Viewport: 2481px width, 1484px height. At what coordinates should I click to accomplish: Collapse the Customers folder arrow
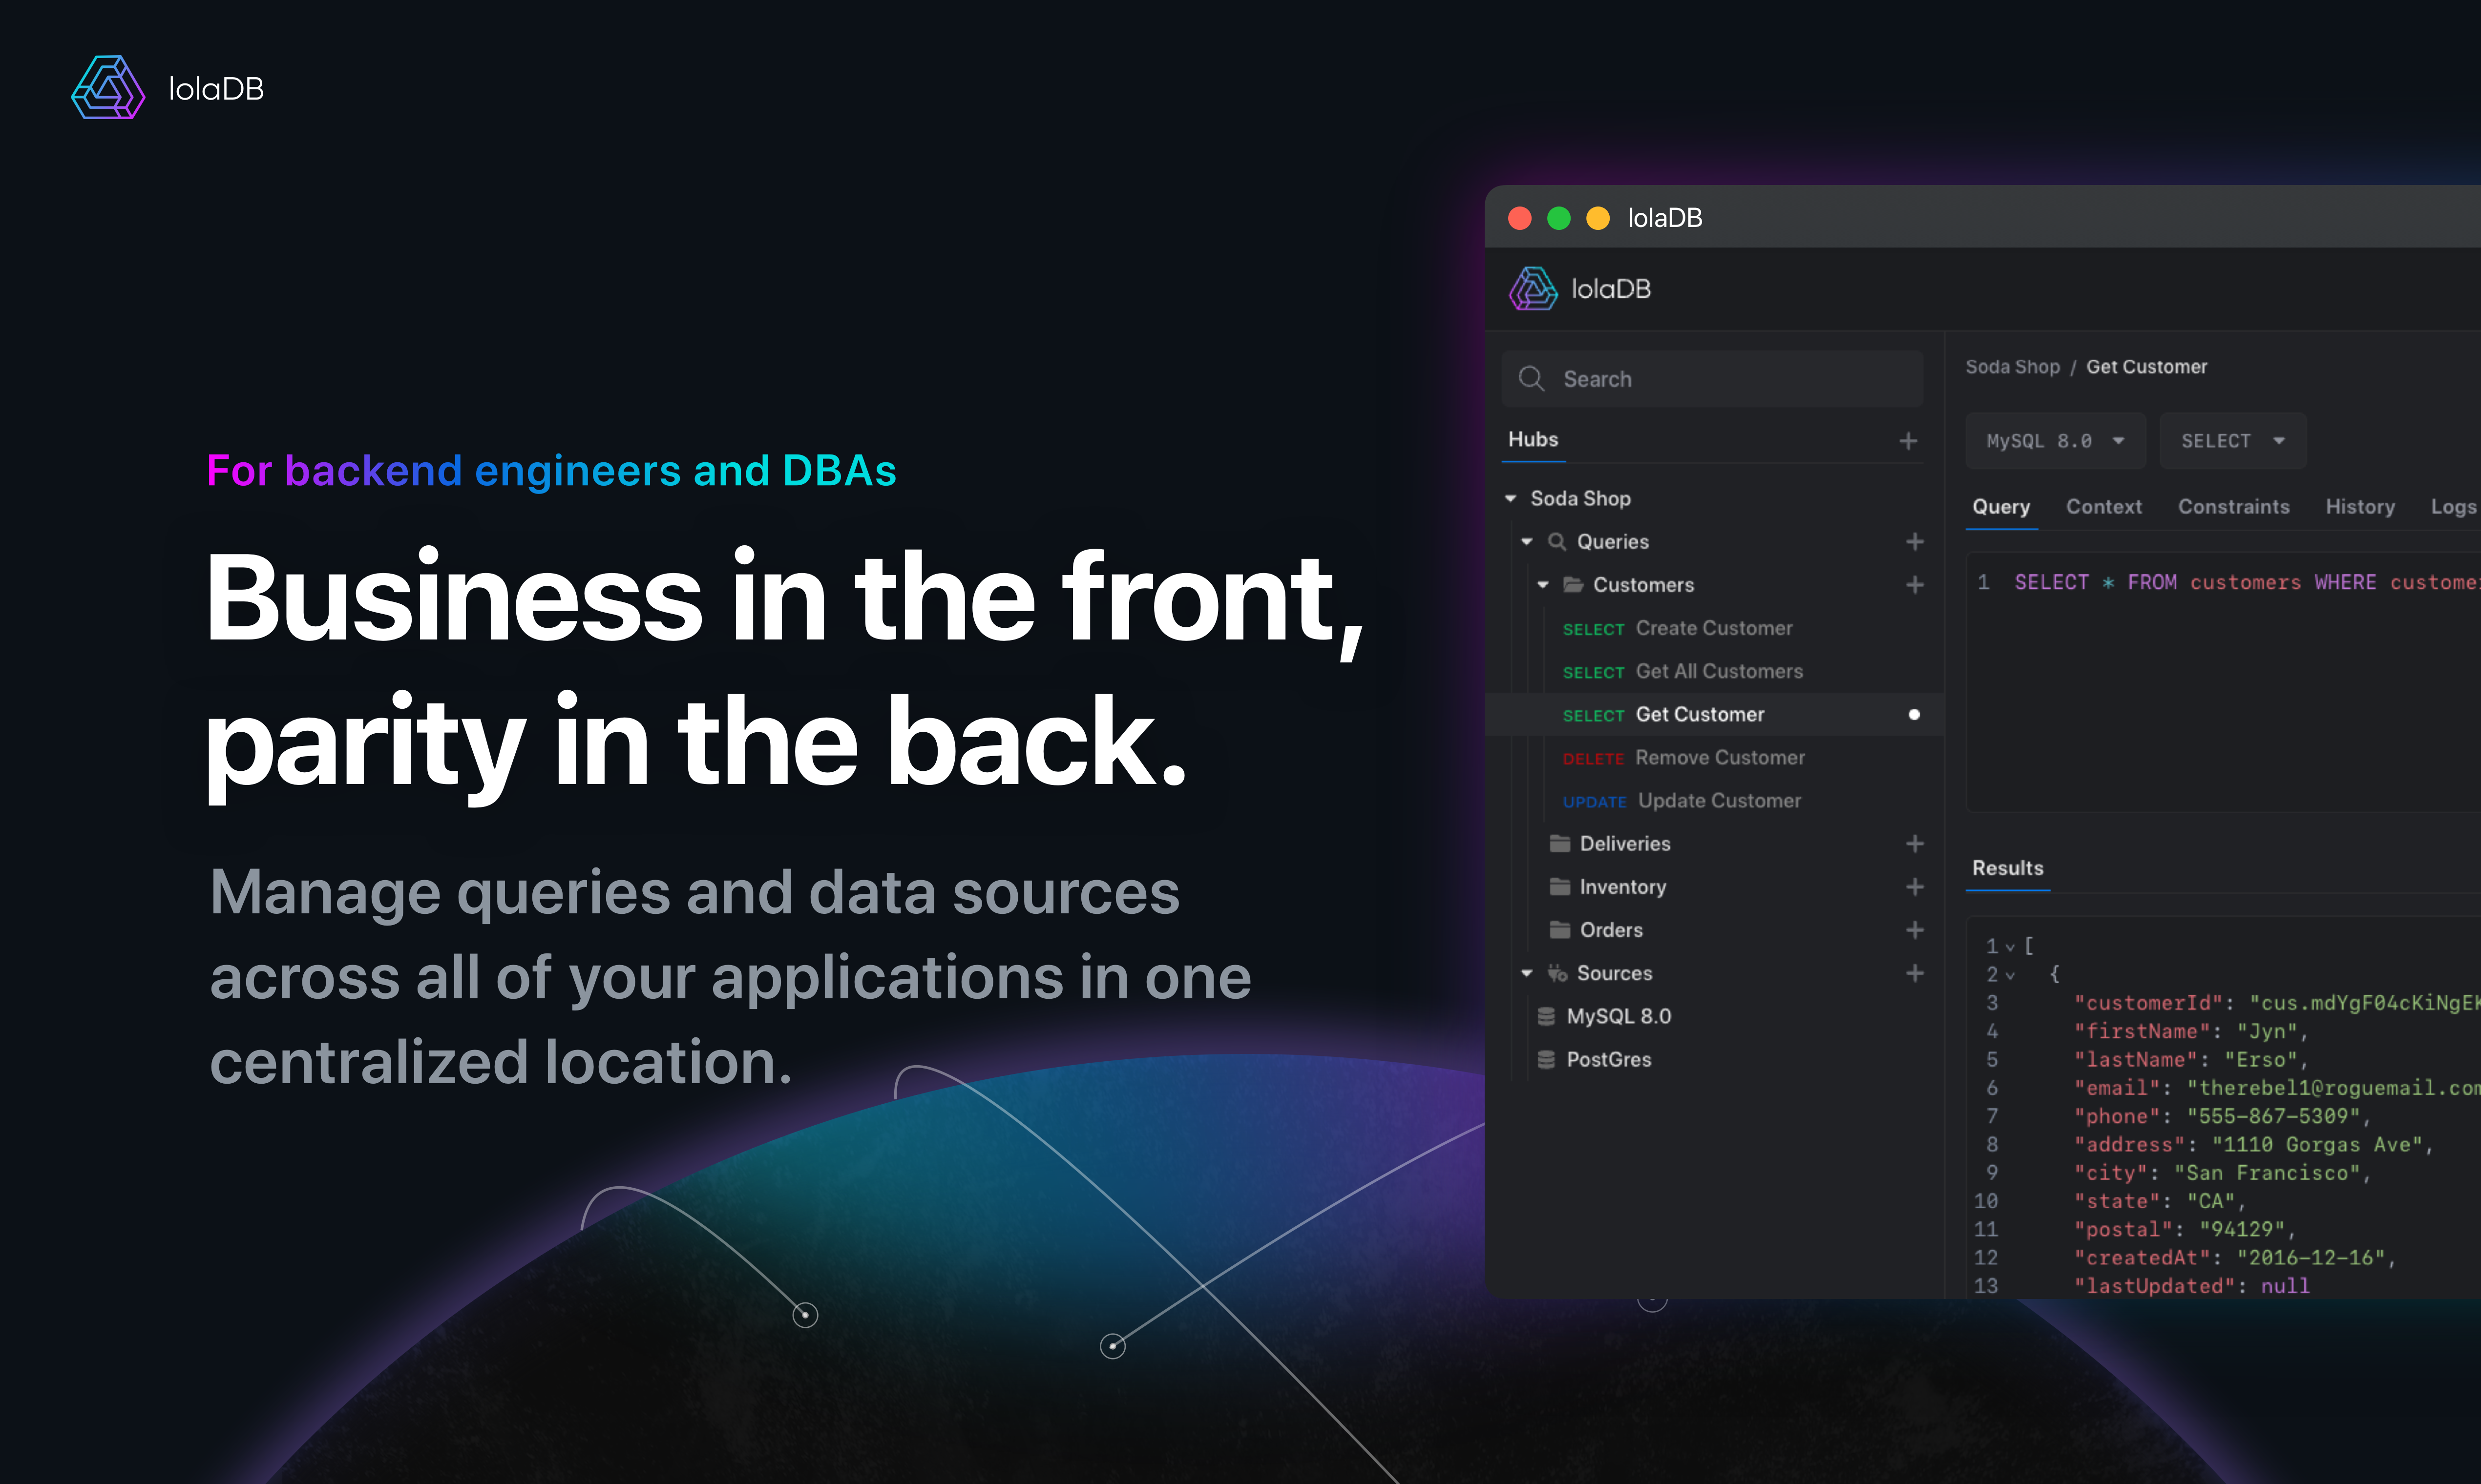[x=1543, y=585]
